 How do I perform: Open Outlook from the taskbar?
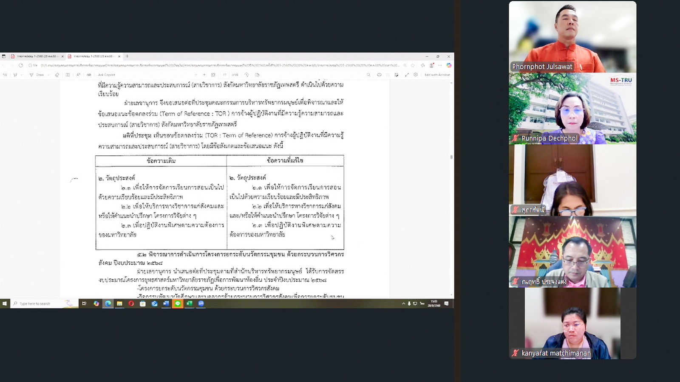pyautogui.click(x=154, y=303)
